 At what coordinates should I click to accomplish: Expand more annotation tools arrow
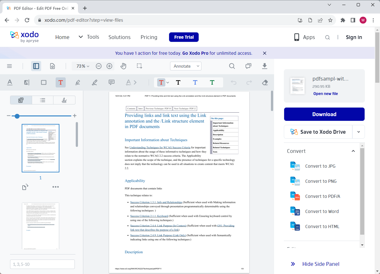(x=135, y=82)
